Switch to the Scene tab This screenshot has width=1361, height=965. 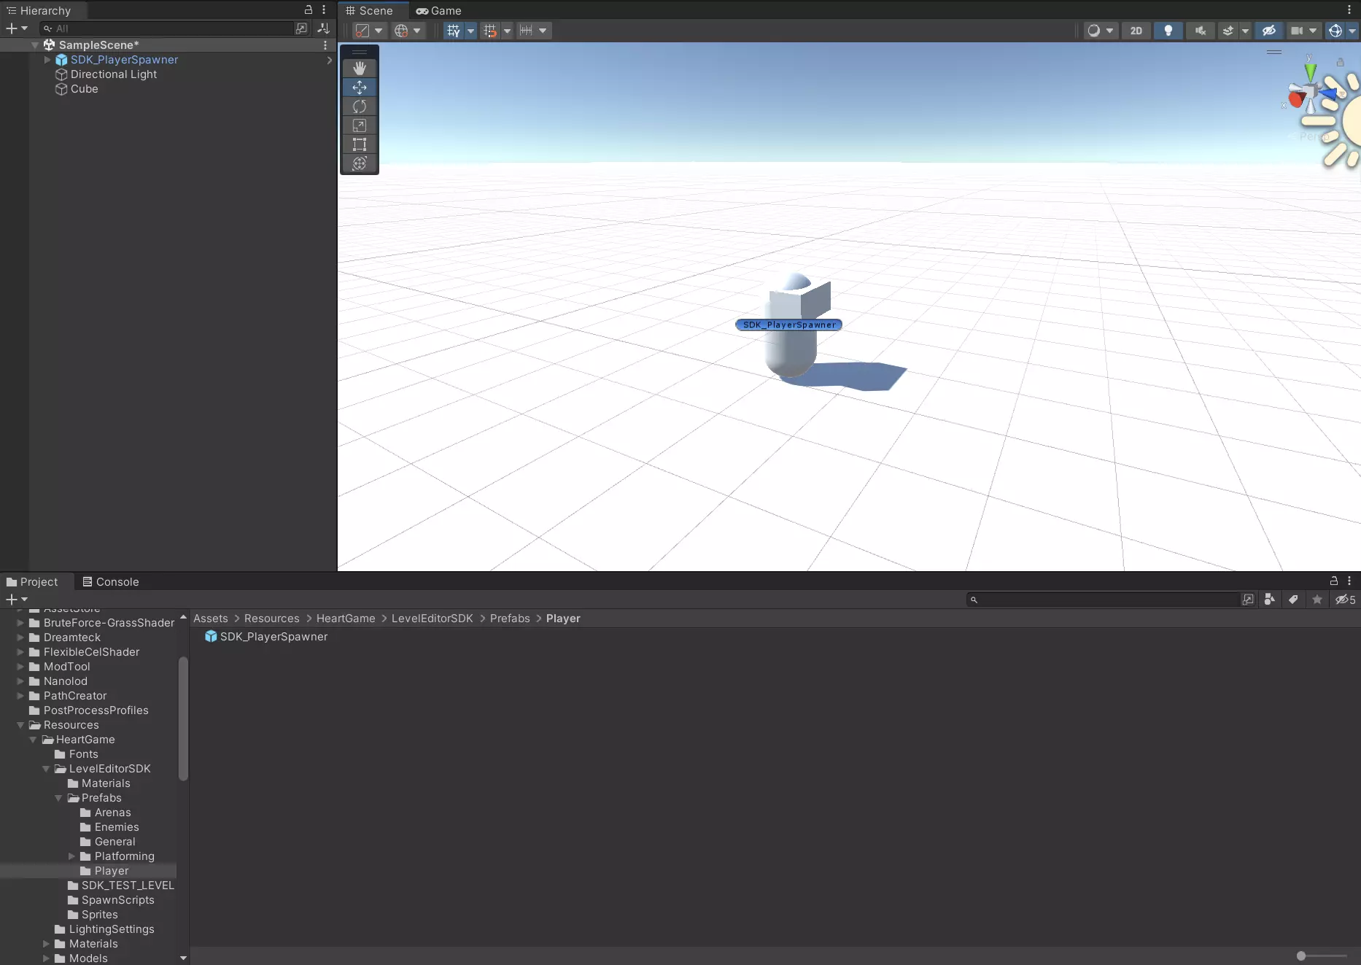coord(370,11)
